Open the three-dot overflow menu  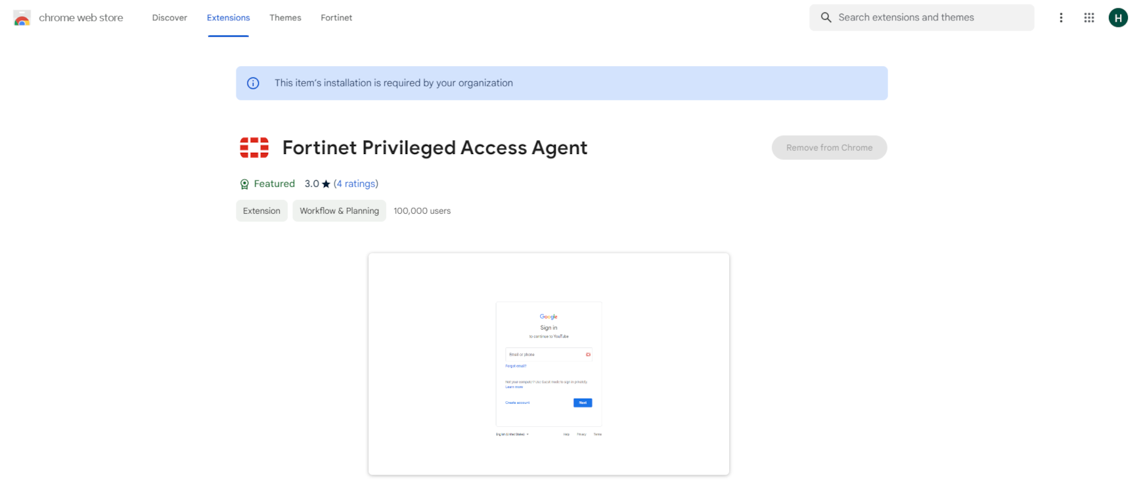1062,18
